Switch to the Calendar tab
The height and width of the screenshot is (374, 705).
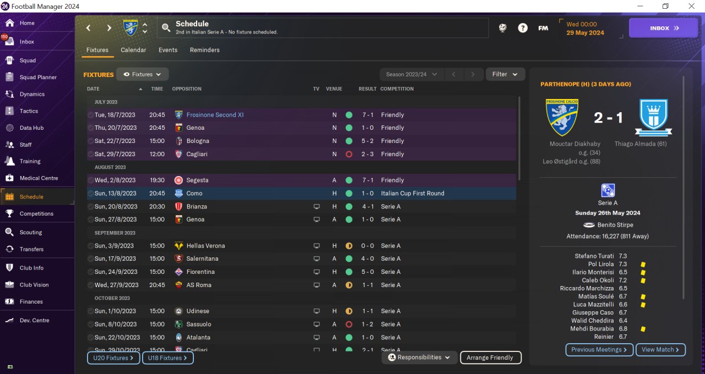pos(133,50)
